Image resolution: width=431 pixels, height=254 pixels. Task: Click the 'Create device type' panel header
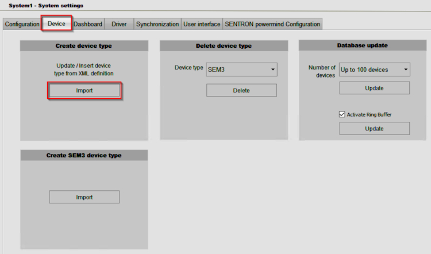(84, 46)
